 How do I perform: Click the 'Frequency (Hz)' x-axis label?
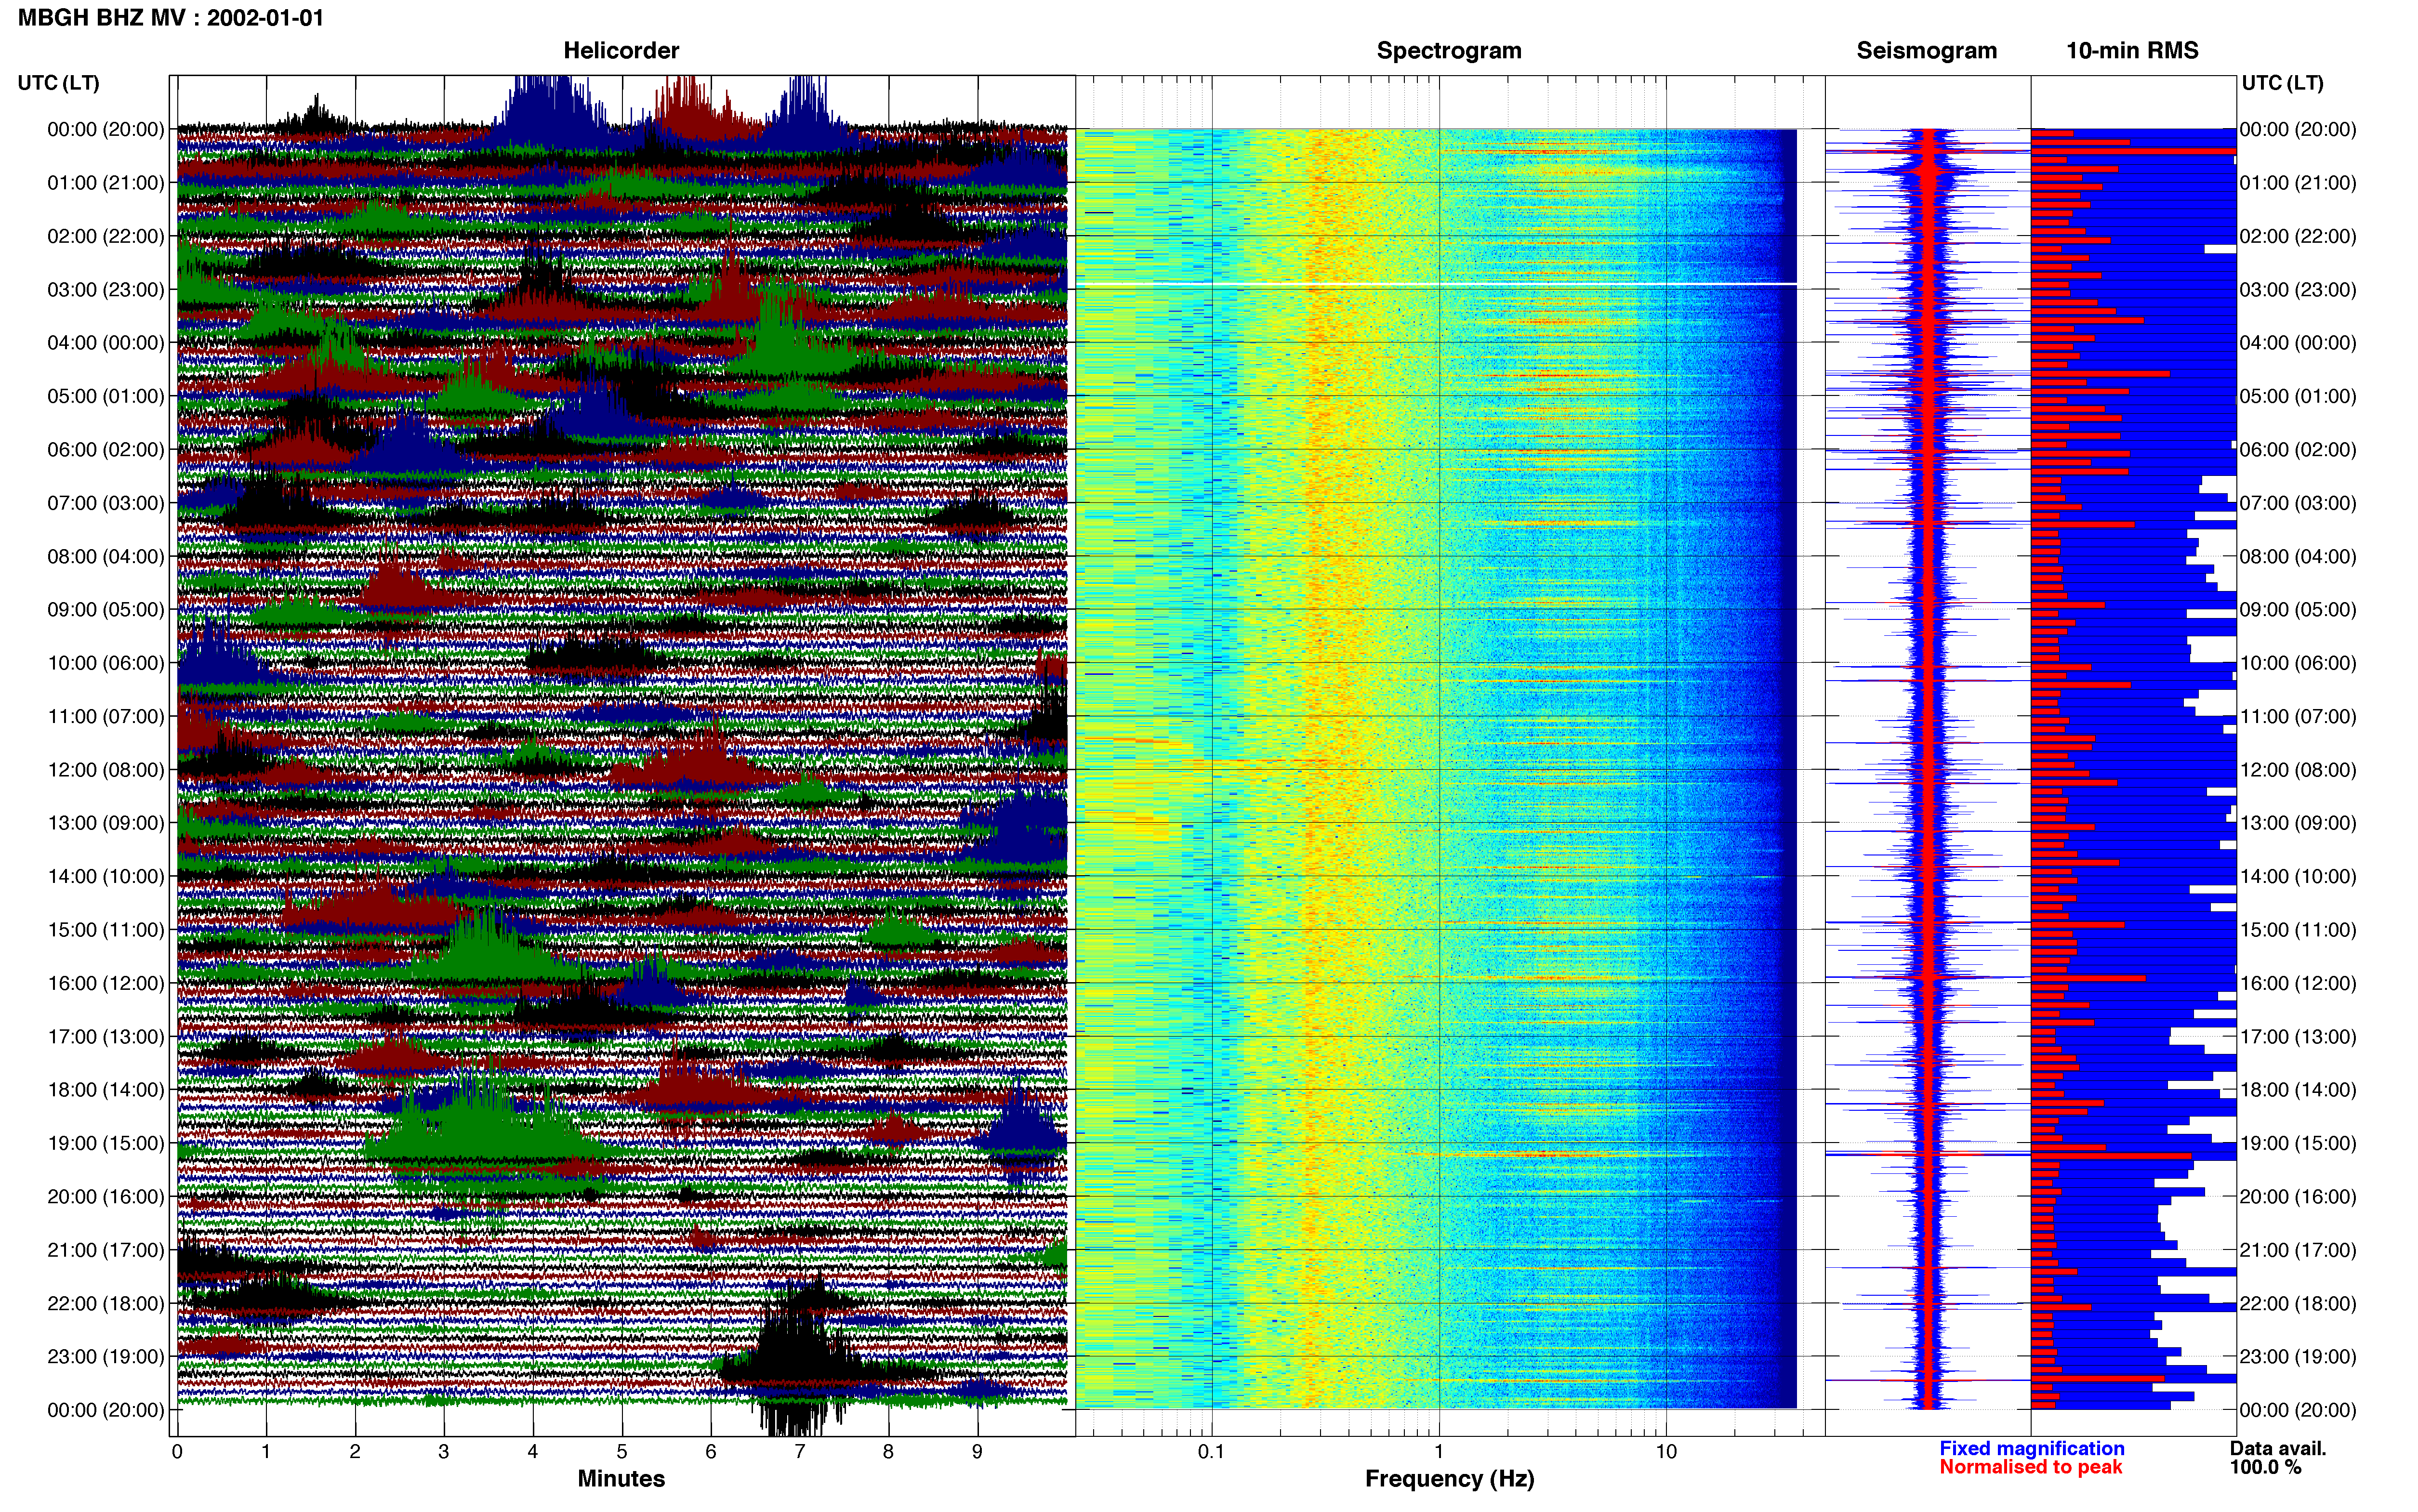pos(1449,1479)
